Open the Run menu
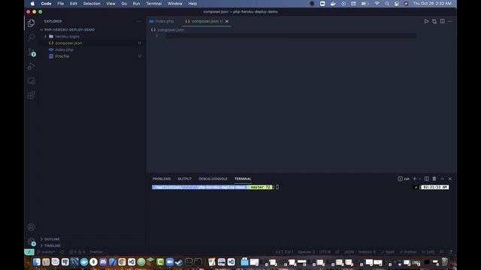 tap(136, 4)
